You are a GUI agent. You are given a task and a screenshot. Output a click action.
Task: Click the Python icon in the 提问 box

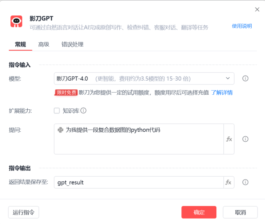click(60, 130)
